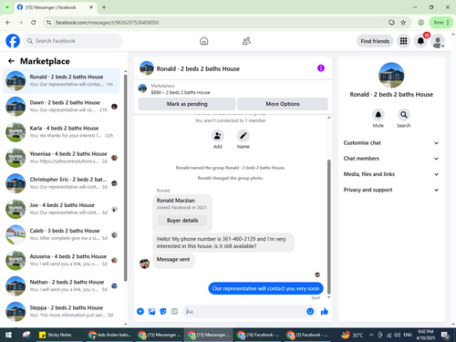Open more actions plus icon in composer
The height and width of the screenshot is (342, 456).
pos(140,311)
